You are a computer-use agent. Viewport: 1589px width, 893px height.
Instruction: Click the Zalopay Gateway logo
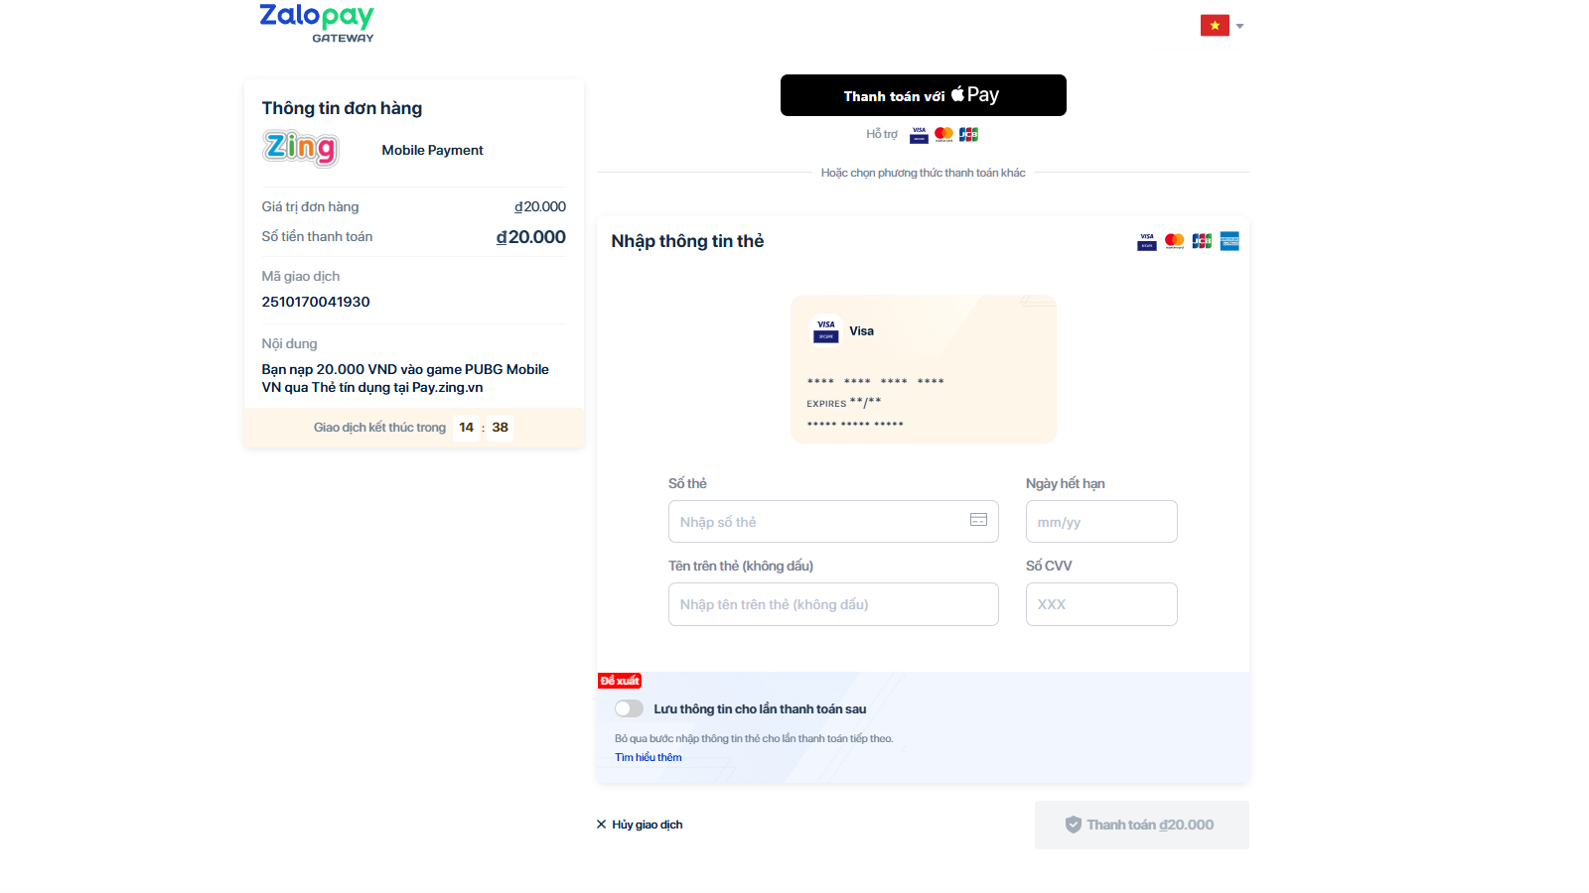pyautogui.click(x=316, y=23)
